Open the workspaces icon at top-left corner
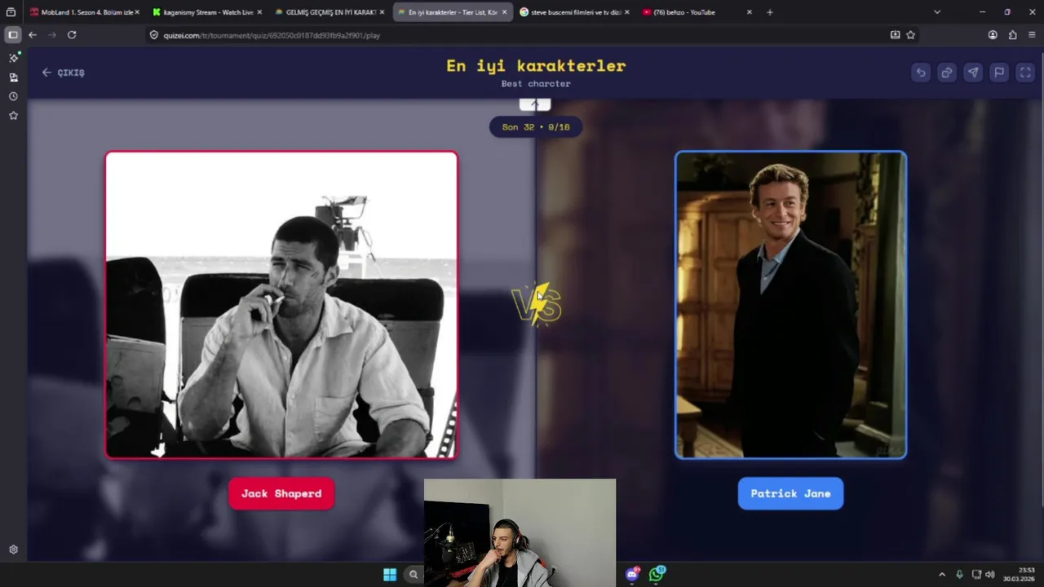The width and height of the screenshot is (1044, 587). pos(11,12)
